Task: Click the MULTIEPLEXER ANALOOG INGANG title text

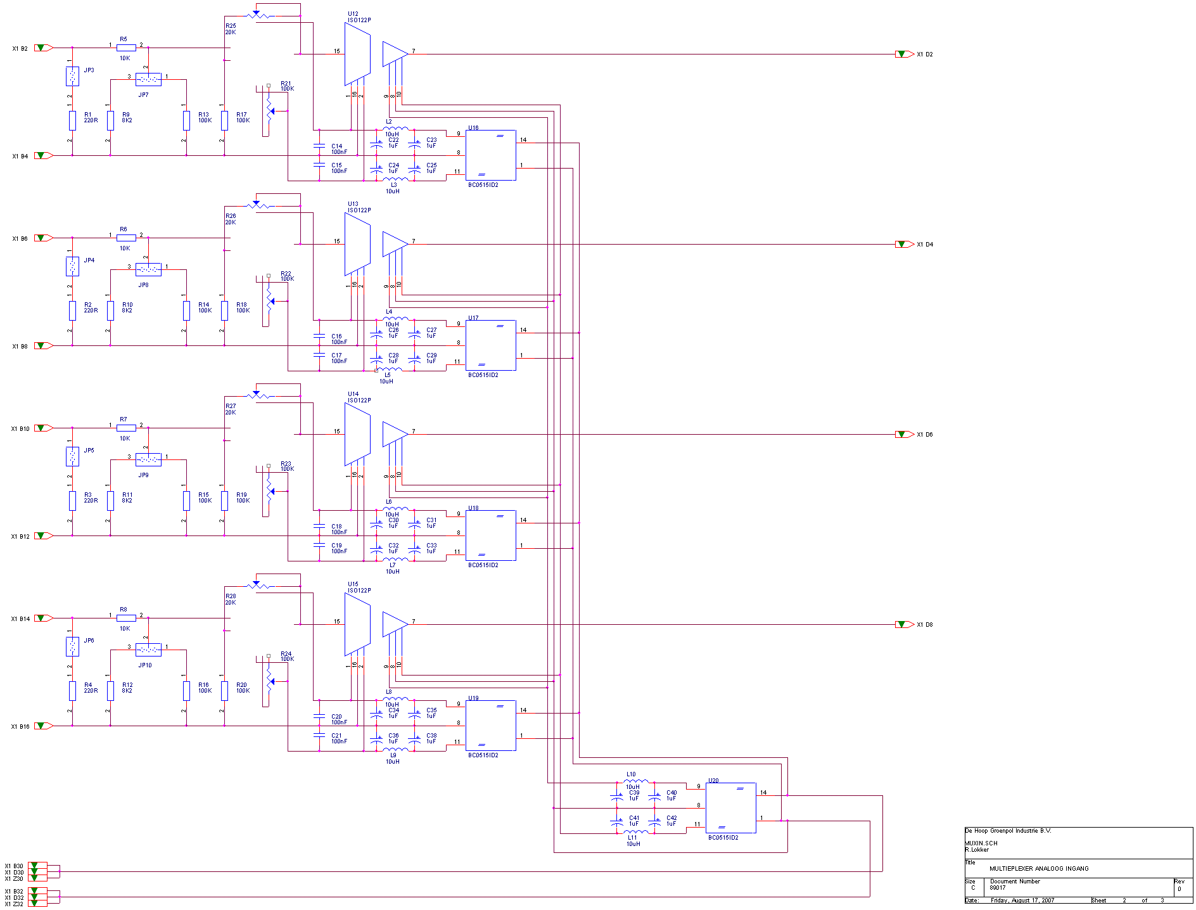Action: [1039, 869]
